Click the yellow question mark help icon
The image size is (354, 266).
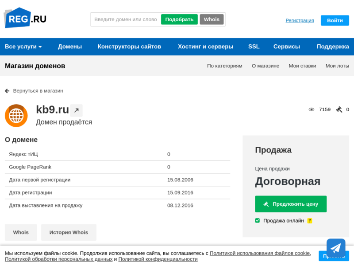coord(310,221)
